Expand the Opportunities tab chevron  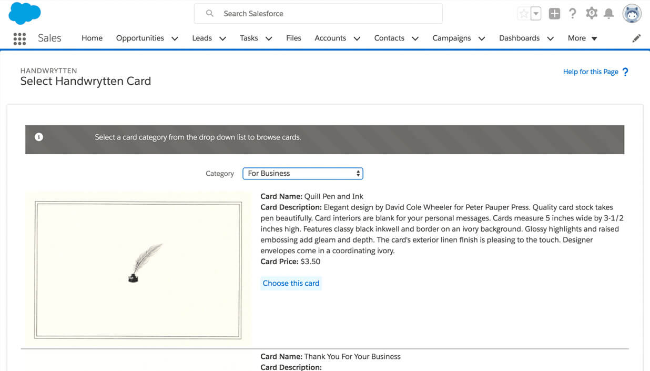click(x=175, y=38)
